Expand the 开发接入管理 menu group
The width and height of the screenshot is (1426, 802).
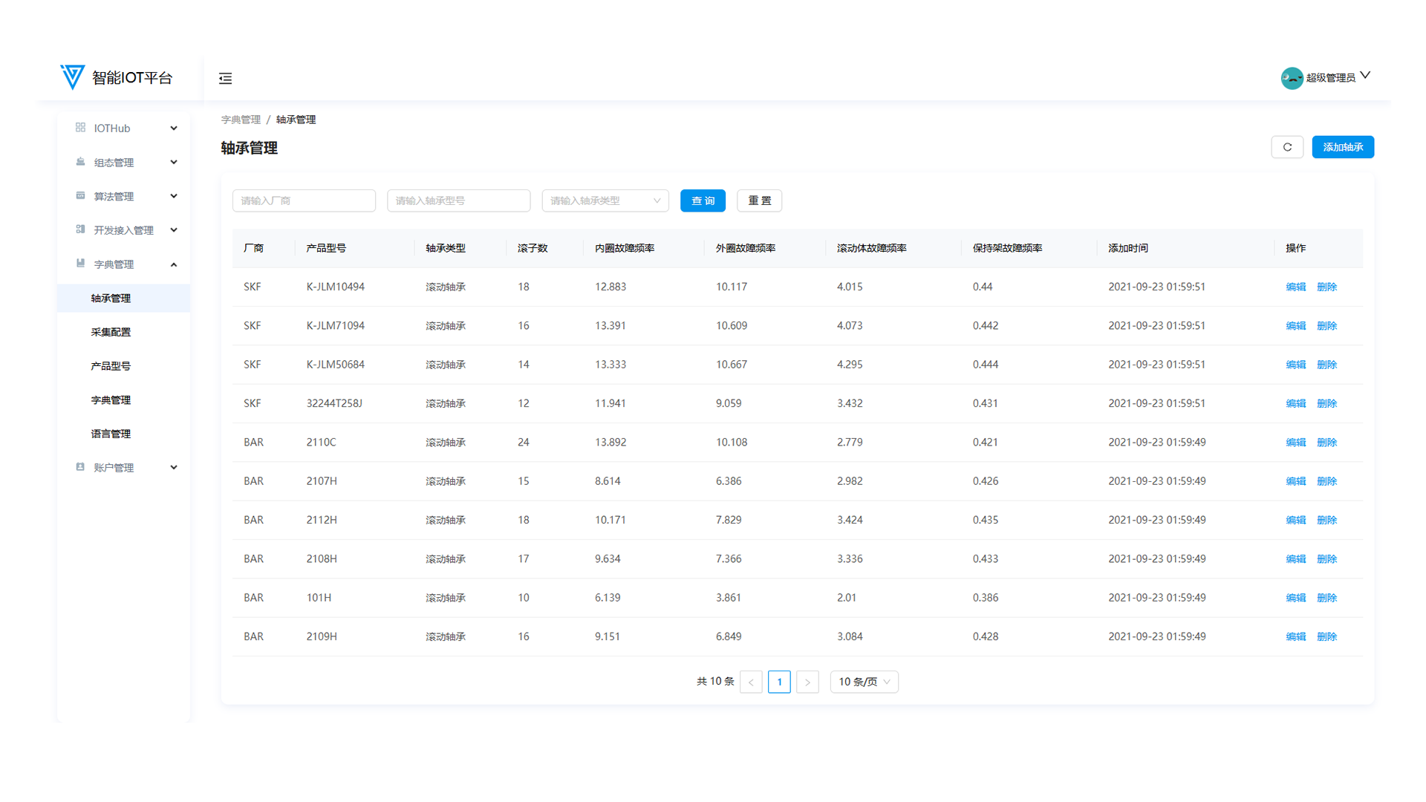pos(174,230)
